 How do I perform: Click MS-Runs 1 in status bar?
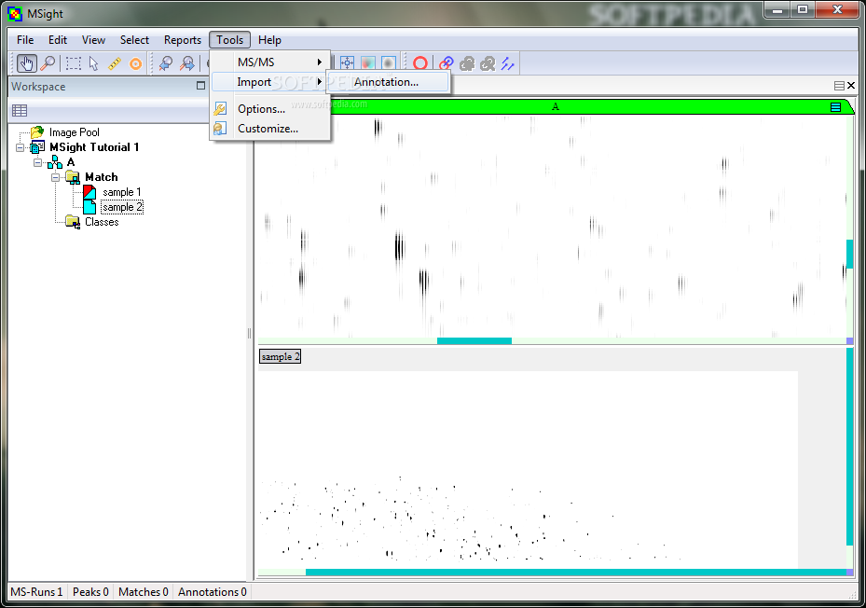pyautogui.click(x=36, y=592)
